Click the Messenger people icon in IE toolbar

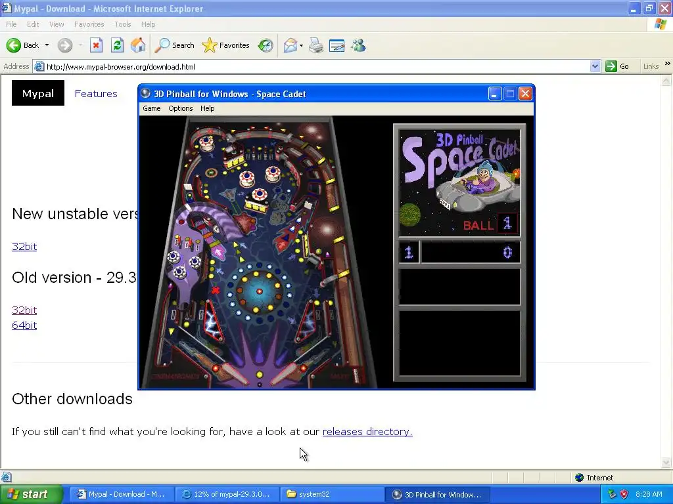(x=358, y=45)
